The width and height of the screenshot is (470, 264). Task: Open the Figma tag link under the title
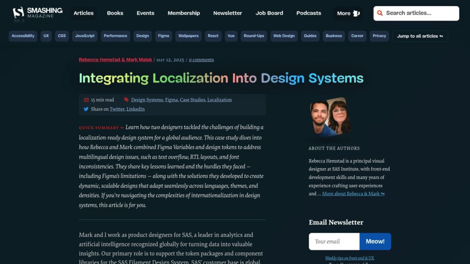pos(172,100)
